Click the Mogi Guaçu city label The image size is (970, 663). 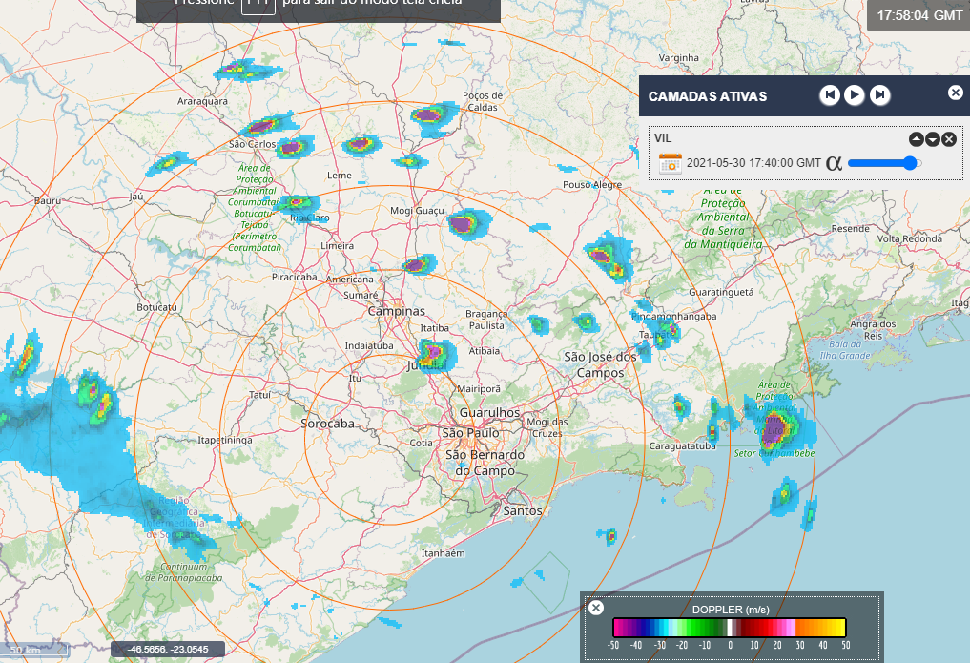(x=417, y=211)
